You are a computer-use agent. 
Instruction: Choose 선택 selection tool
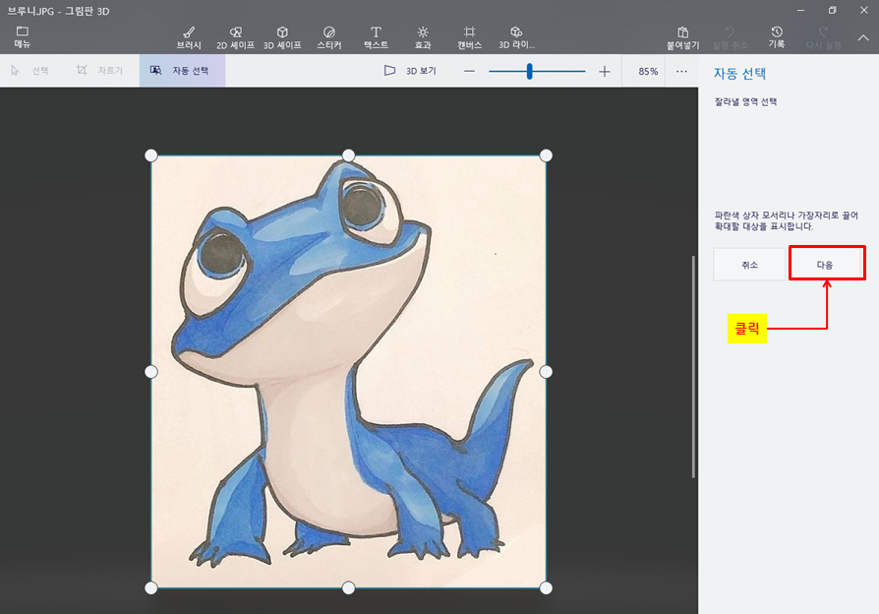(x=29, y=71)
